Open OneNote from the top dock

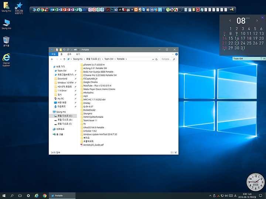point(72,10)
